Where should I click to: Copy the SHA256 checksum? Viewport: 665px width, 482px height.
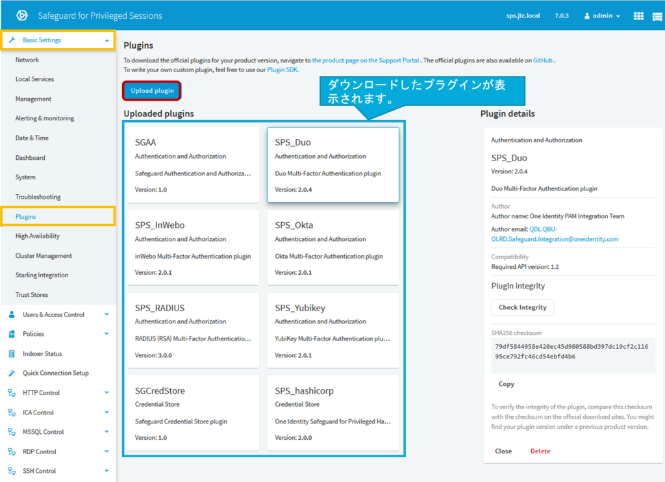click(507, 384)
